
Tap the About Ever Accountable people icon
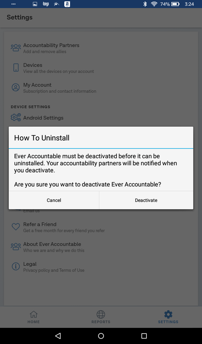tap(16, 247)
